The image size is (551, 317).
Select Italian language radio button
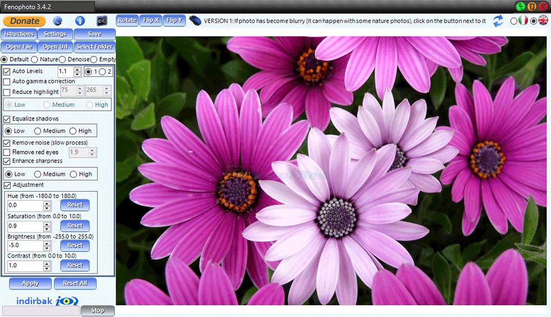pos(514,21)
